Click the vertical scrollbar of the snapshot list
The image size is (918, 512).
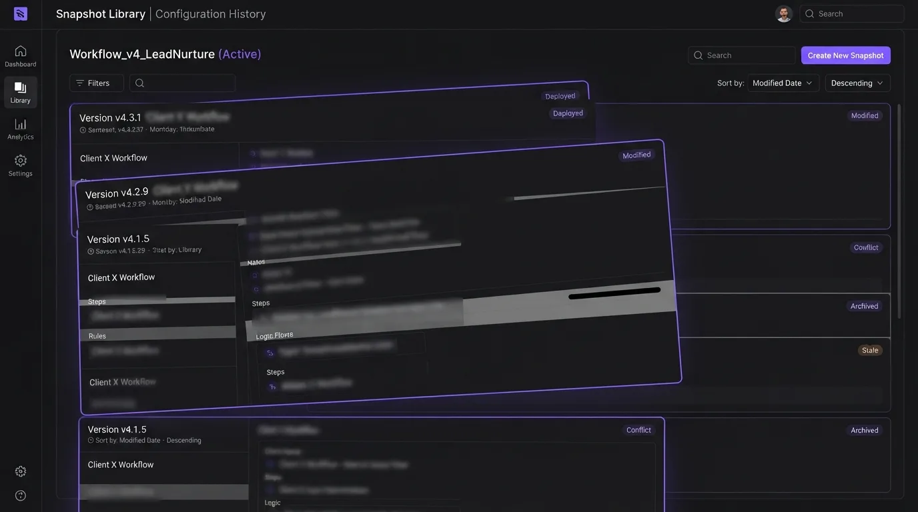(899, 211)
